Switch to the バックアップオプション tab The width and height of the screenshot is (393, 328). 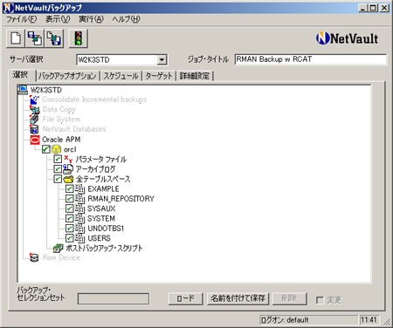[x=67, y=76]
